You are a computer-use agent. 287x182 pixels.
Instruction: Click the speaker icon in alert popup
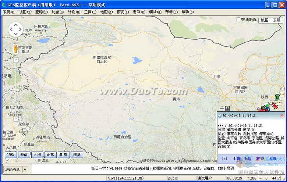220,115
